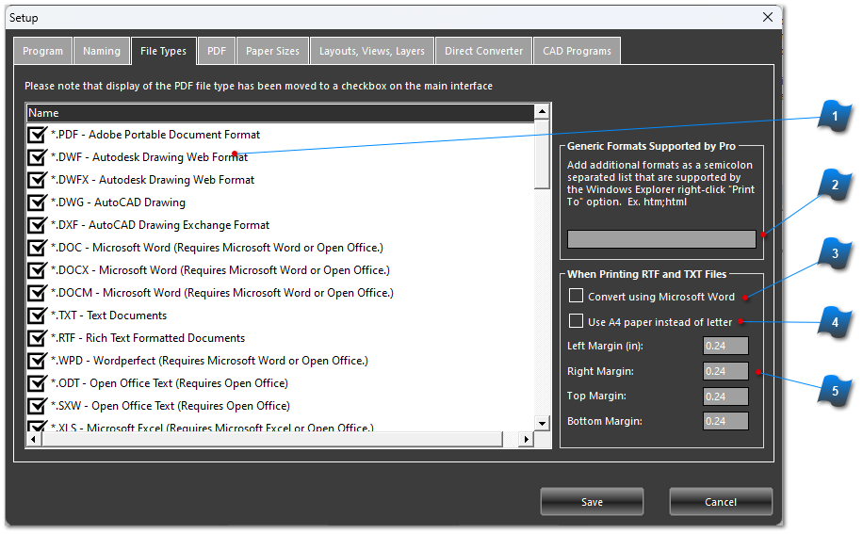Close the Setup window
The height and width of the screenshot is (534, 863).
tap(768, 17)
